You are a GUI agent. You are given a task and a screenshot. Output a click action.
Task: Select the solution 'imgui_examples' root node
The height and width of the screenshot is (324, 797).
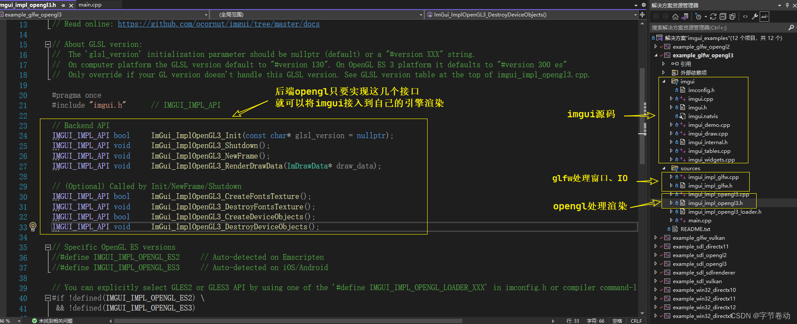tap(723, 38)
